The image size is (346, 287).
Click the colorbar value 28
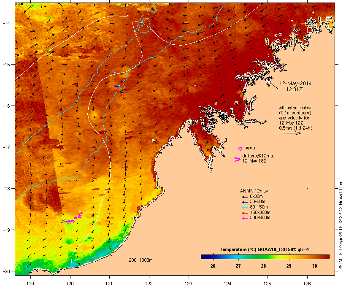click(263, 266)
